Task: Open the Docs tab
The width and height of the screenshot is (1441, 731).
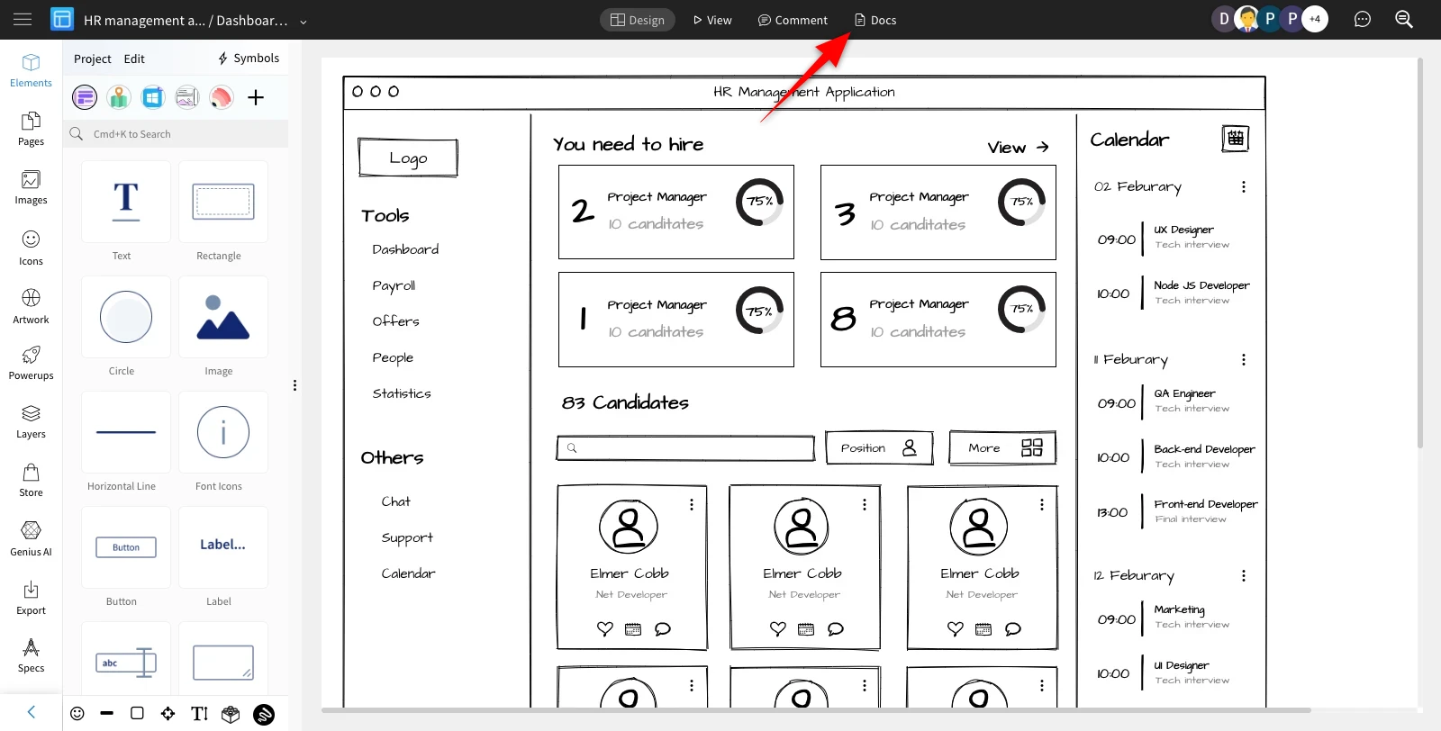Action: 875,20
